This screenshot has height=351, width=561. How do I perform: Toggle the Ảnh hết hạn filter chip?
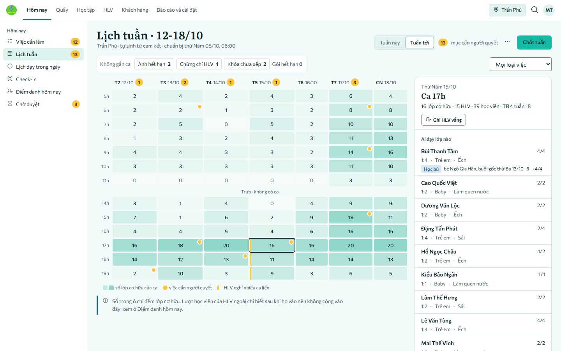[154, 64]
